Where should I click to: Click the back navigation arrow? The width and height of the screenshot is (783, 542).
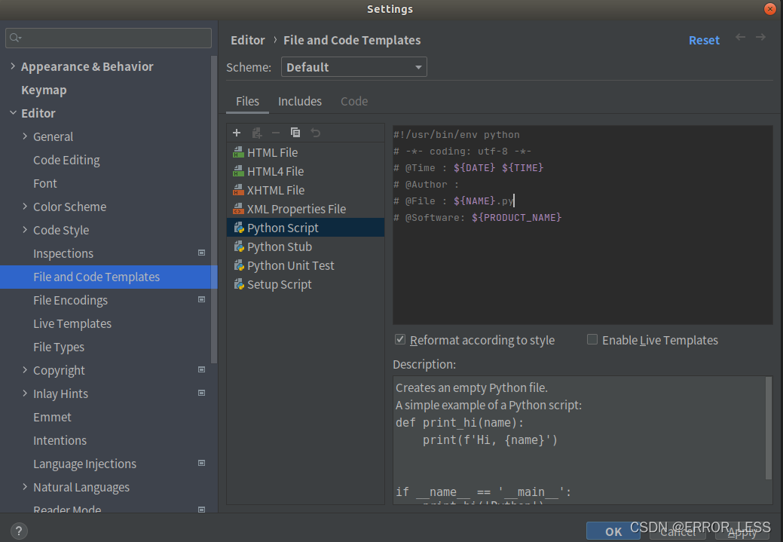coord(741,37)
